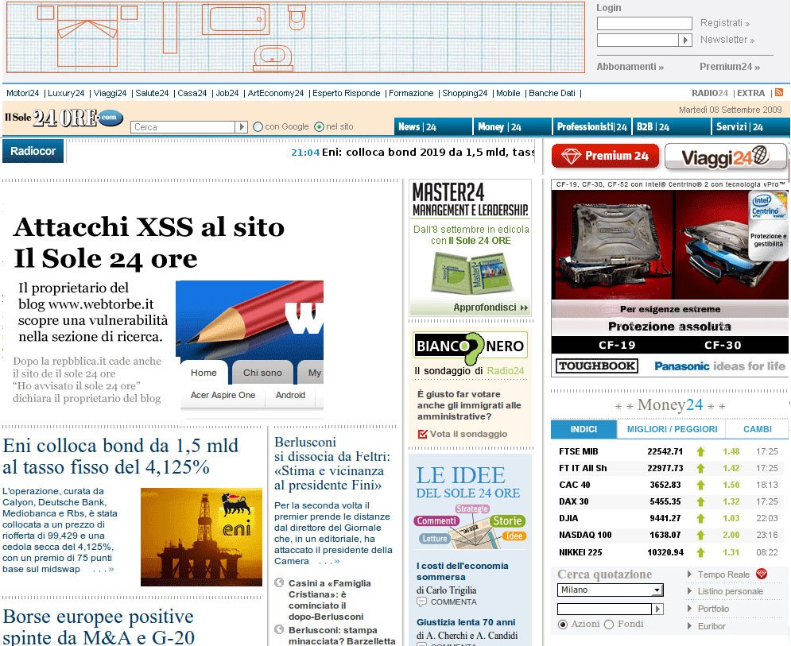The width and height of the screenshot is (791, 646).
Task: Open 'I costi dell'economia sommersa' article
Action: [462, 571]
